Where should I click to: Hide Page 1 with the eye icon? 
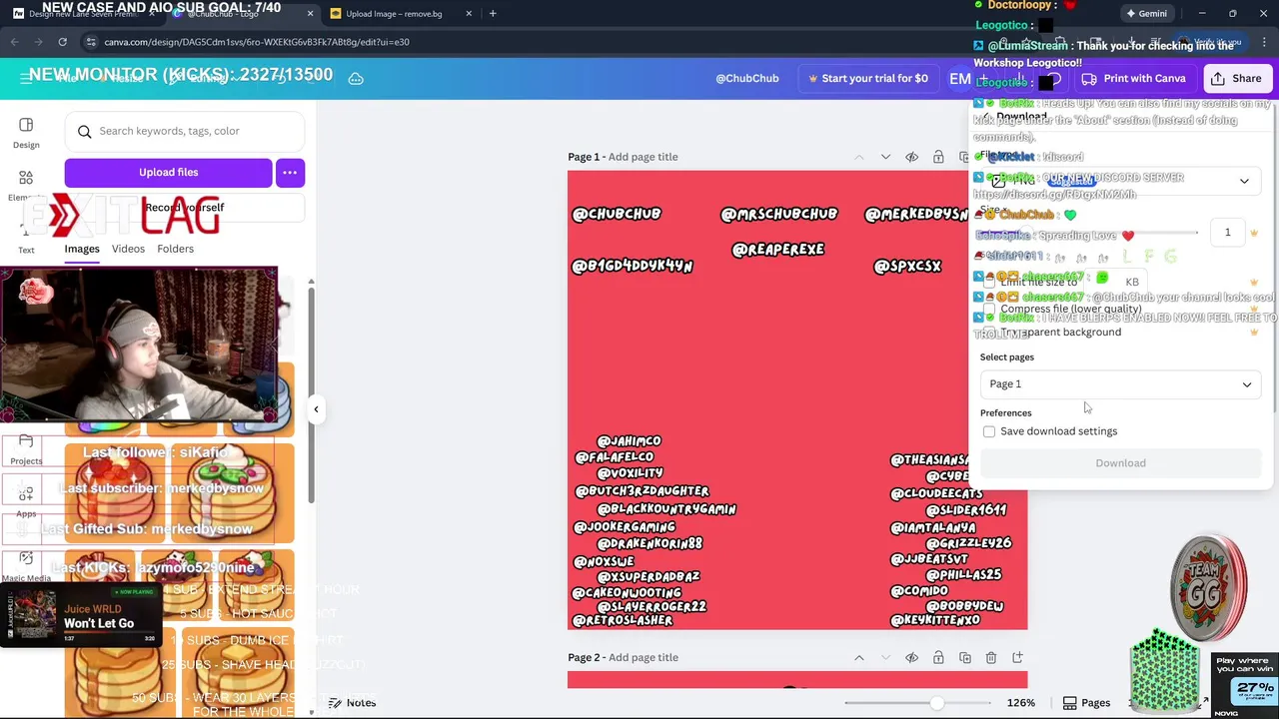coord(911,157)
